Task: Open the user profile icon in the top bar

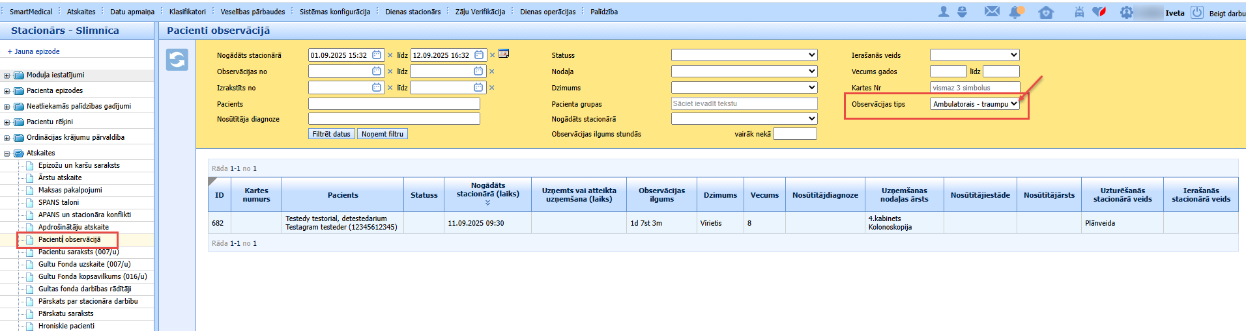Action: [x=944, y=12]
